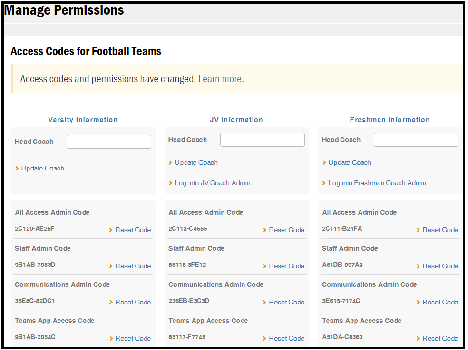This screenshot has width=468, height=350.
Task: Reset the JV Communications Admin Code
Action: tap(286, 302)
